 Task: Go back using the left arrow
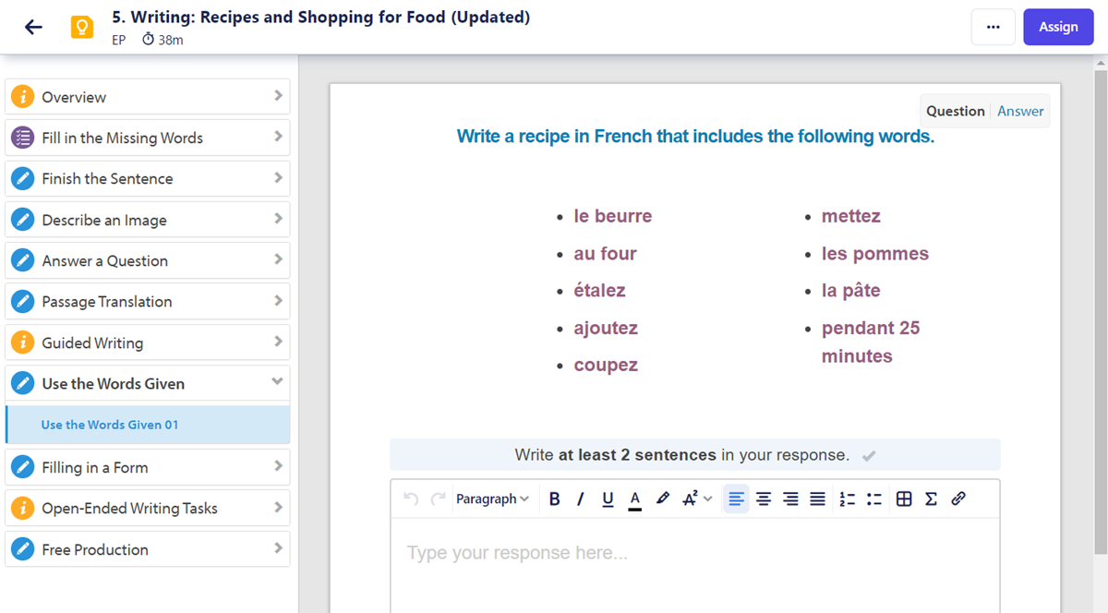33,27
